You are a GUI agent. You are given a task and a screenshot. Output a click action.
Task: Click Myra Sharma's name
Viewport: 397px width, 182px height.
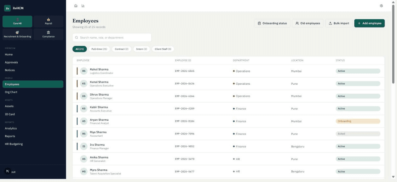[99, 170]
